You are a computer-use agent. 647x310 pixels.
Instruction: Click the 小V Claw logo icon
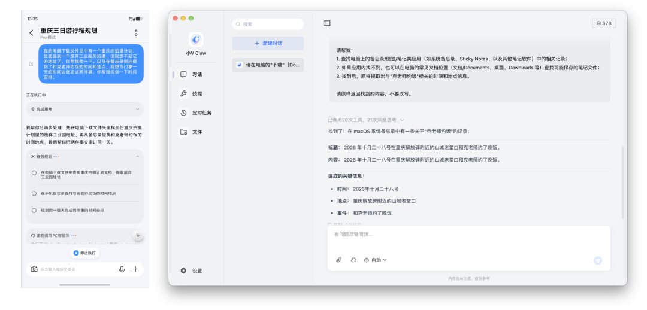196,39
